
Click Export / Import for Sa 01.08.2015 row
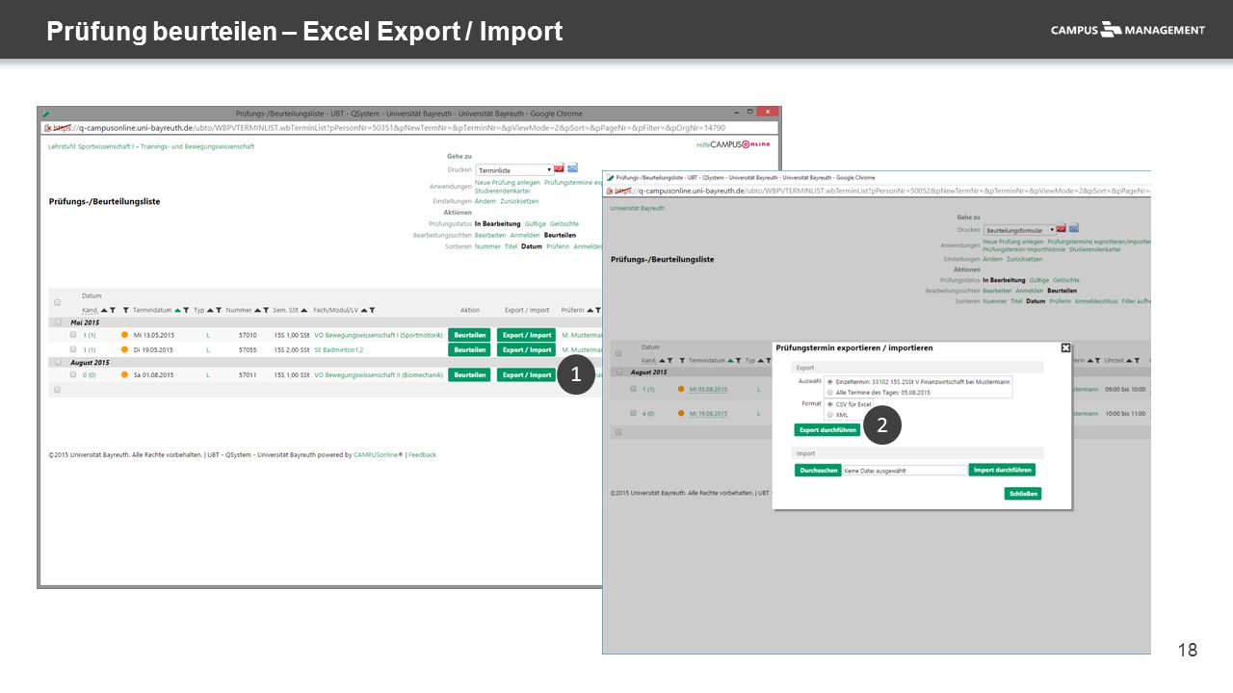[527, 374]
